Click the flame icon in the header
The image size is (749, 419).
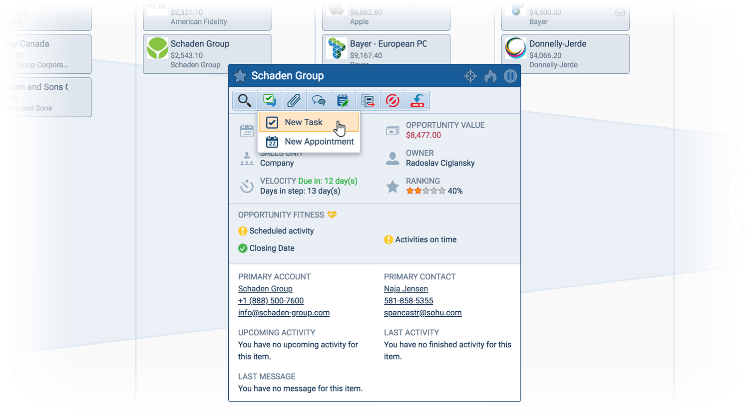pyautogui.click(x=490, y=76)
